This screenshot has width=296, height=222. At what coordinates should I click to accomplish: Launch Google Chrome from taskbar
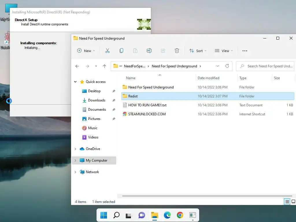[180, 215]
